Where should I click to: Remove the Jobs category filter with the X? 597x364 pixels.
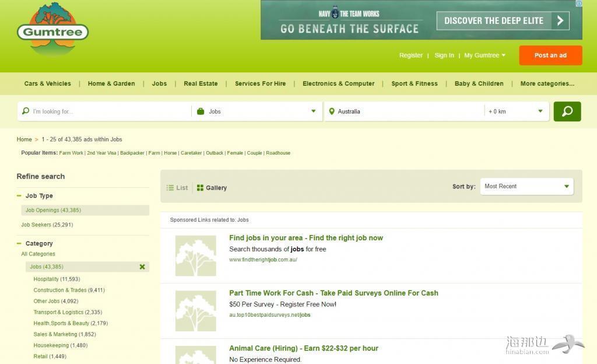pos(142,267)
